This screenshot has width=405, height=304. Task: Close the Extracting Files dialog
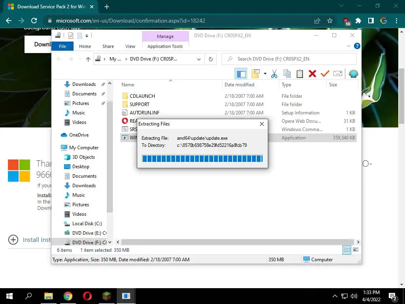point(262,124)
